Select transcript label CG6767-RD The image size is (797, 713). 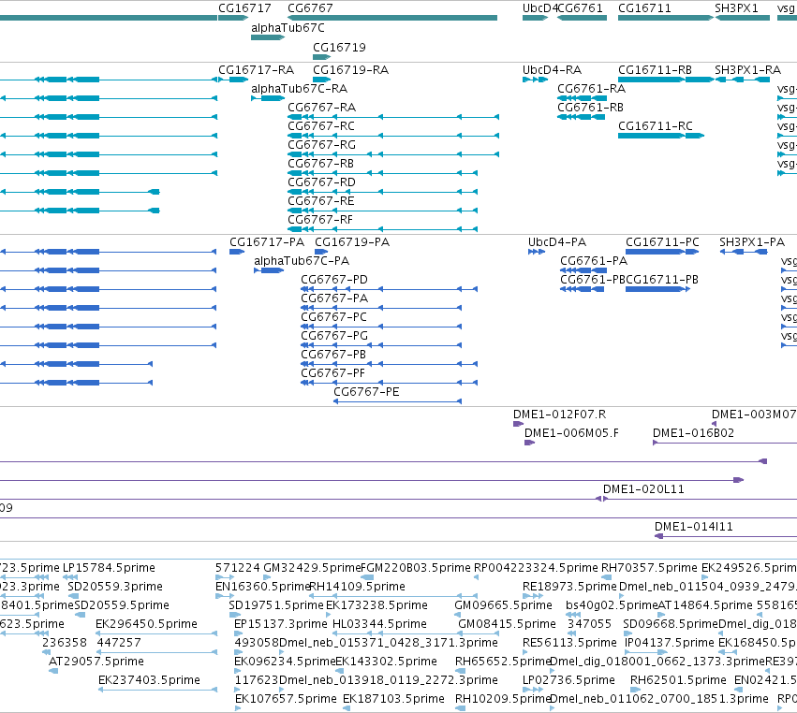(322, 182)
